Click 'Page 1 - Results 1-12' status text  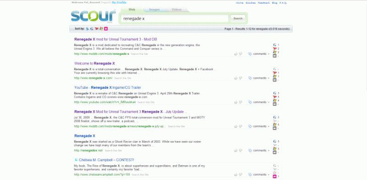click(257, 29)
